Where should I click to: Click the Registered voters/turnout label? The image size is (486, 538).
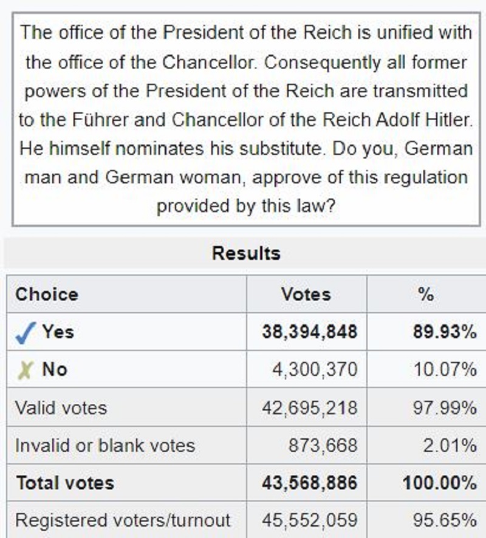pos(123,520)
